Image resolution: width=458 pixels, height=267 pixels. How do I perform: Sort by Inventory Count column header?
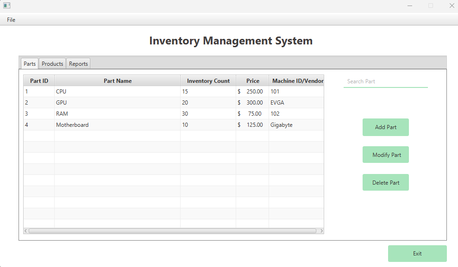208,81
